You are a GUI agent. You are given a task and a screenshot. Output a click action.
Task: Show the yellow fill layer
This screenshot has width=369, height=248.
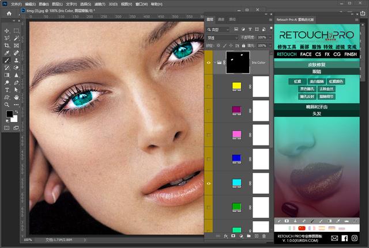point(209,87)
